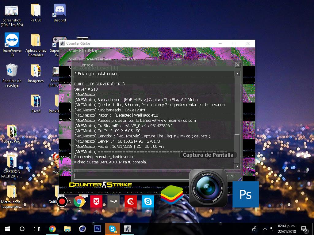Launch Chrome from the desktop dock
The image size is (314, 235).
pos(79,201)
